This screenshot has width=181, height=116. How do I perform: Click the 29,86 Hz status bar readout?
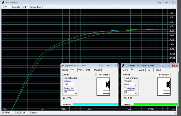tap(8, 113)
